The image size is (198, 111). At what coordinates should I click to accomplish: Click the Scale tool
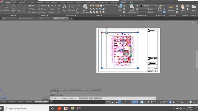point(41,12)
